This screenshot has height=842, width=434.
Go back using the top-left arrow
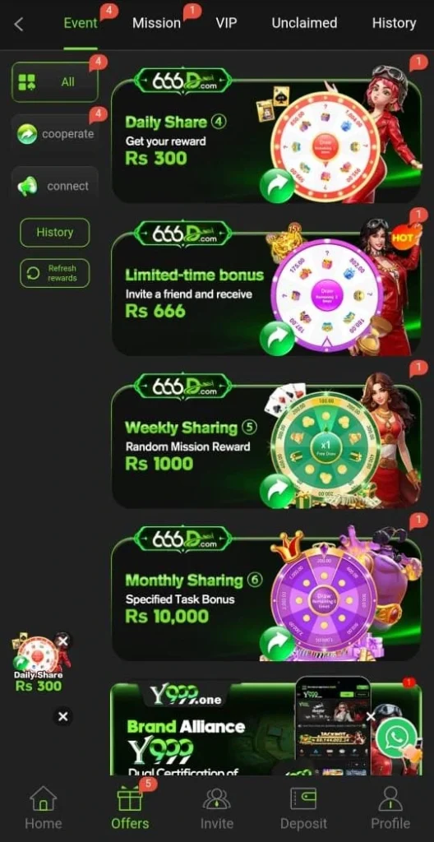pyautogui.click(x=19, y=24)
